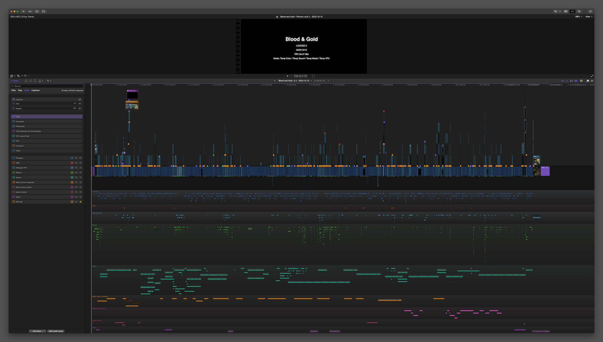Viewport: 603px width, 342px height.
Task: Switch to the Captions tab
Action: point(35,90)
